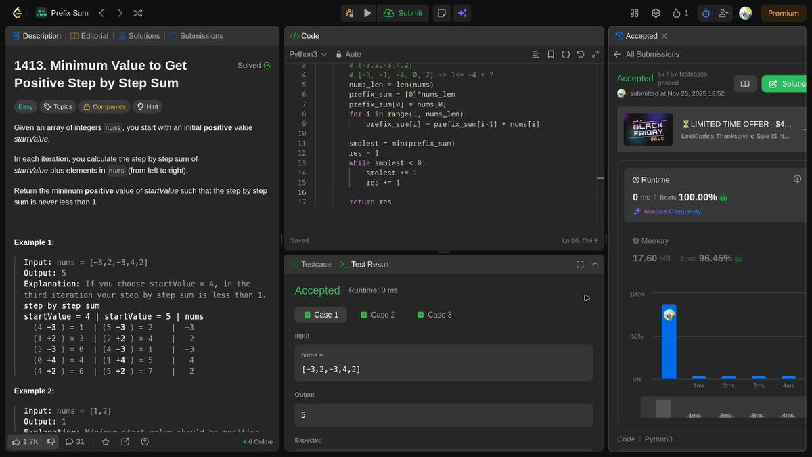Share the problem via external link icon
The height and width of the screenshot is (457, 812).
(x=125, y=441)
